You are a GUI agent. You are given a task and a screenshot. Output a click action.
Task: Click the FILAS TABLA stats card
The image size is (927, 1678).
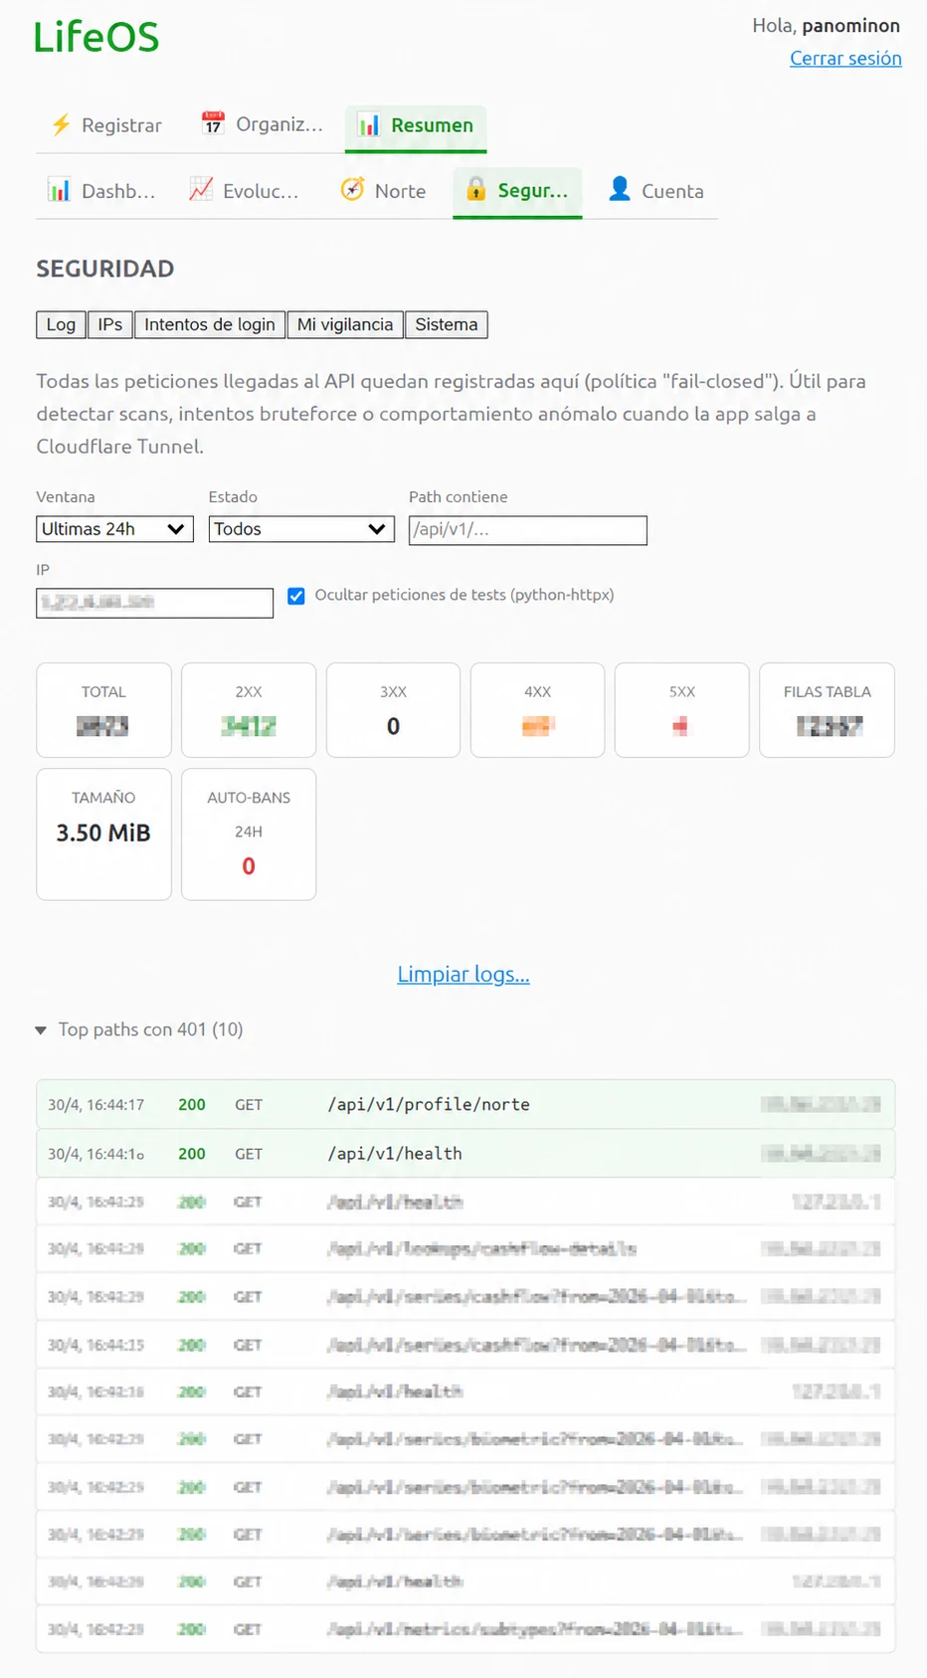coord(827,710)
